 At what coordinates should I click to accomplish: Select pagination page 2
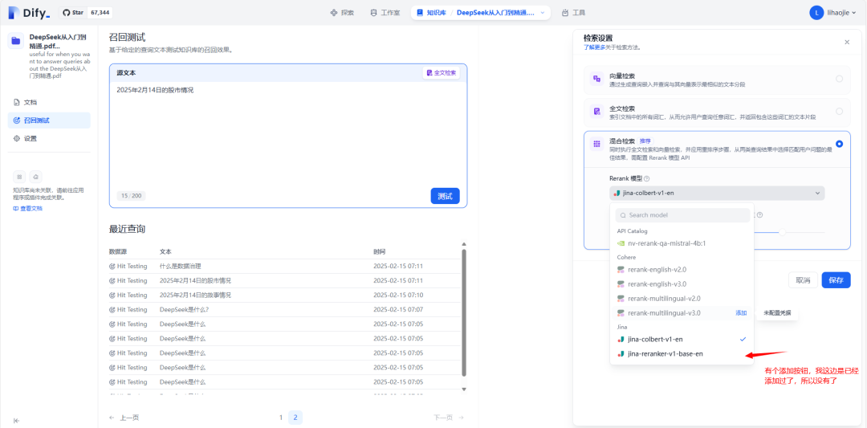tap(295, 418)
